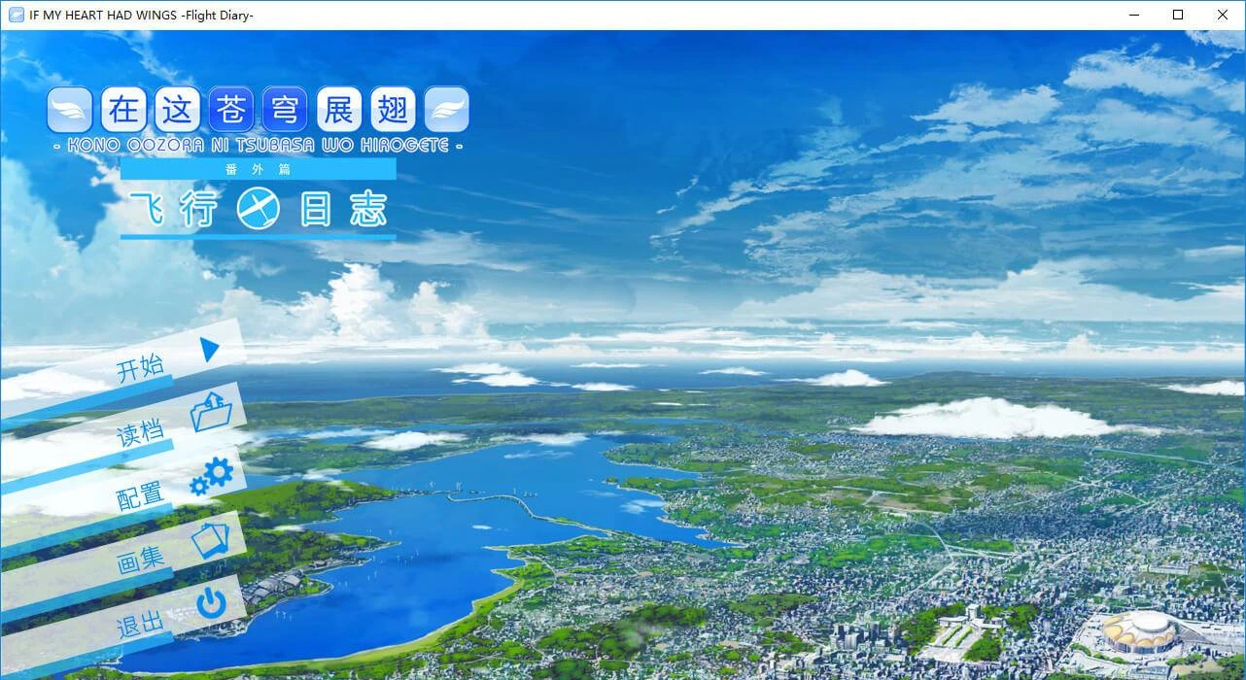Minimize the game window
The image size is (1246, 680).
pos(1134,15)
